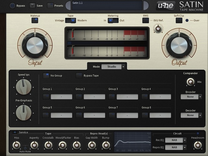Image resolution: width=208 pixels, height=156 pixels.
Task: Click the Group 4 name field
Action: (x=160, y=97)
